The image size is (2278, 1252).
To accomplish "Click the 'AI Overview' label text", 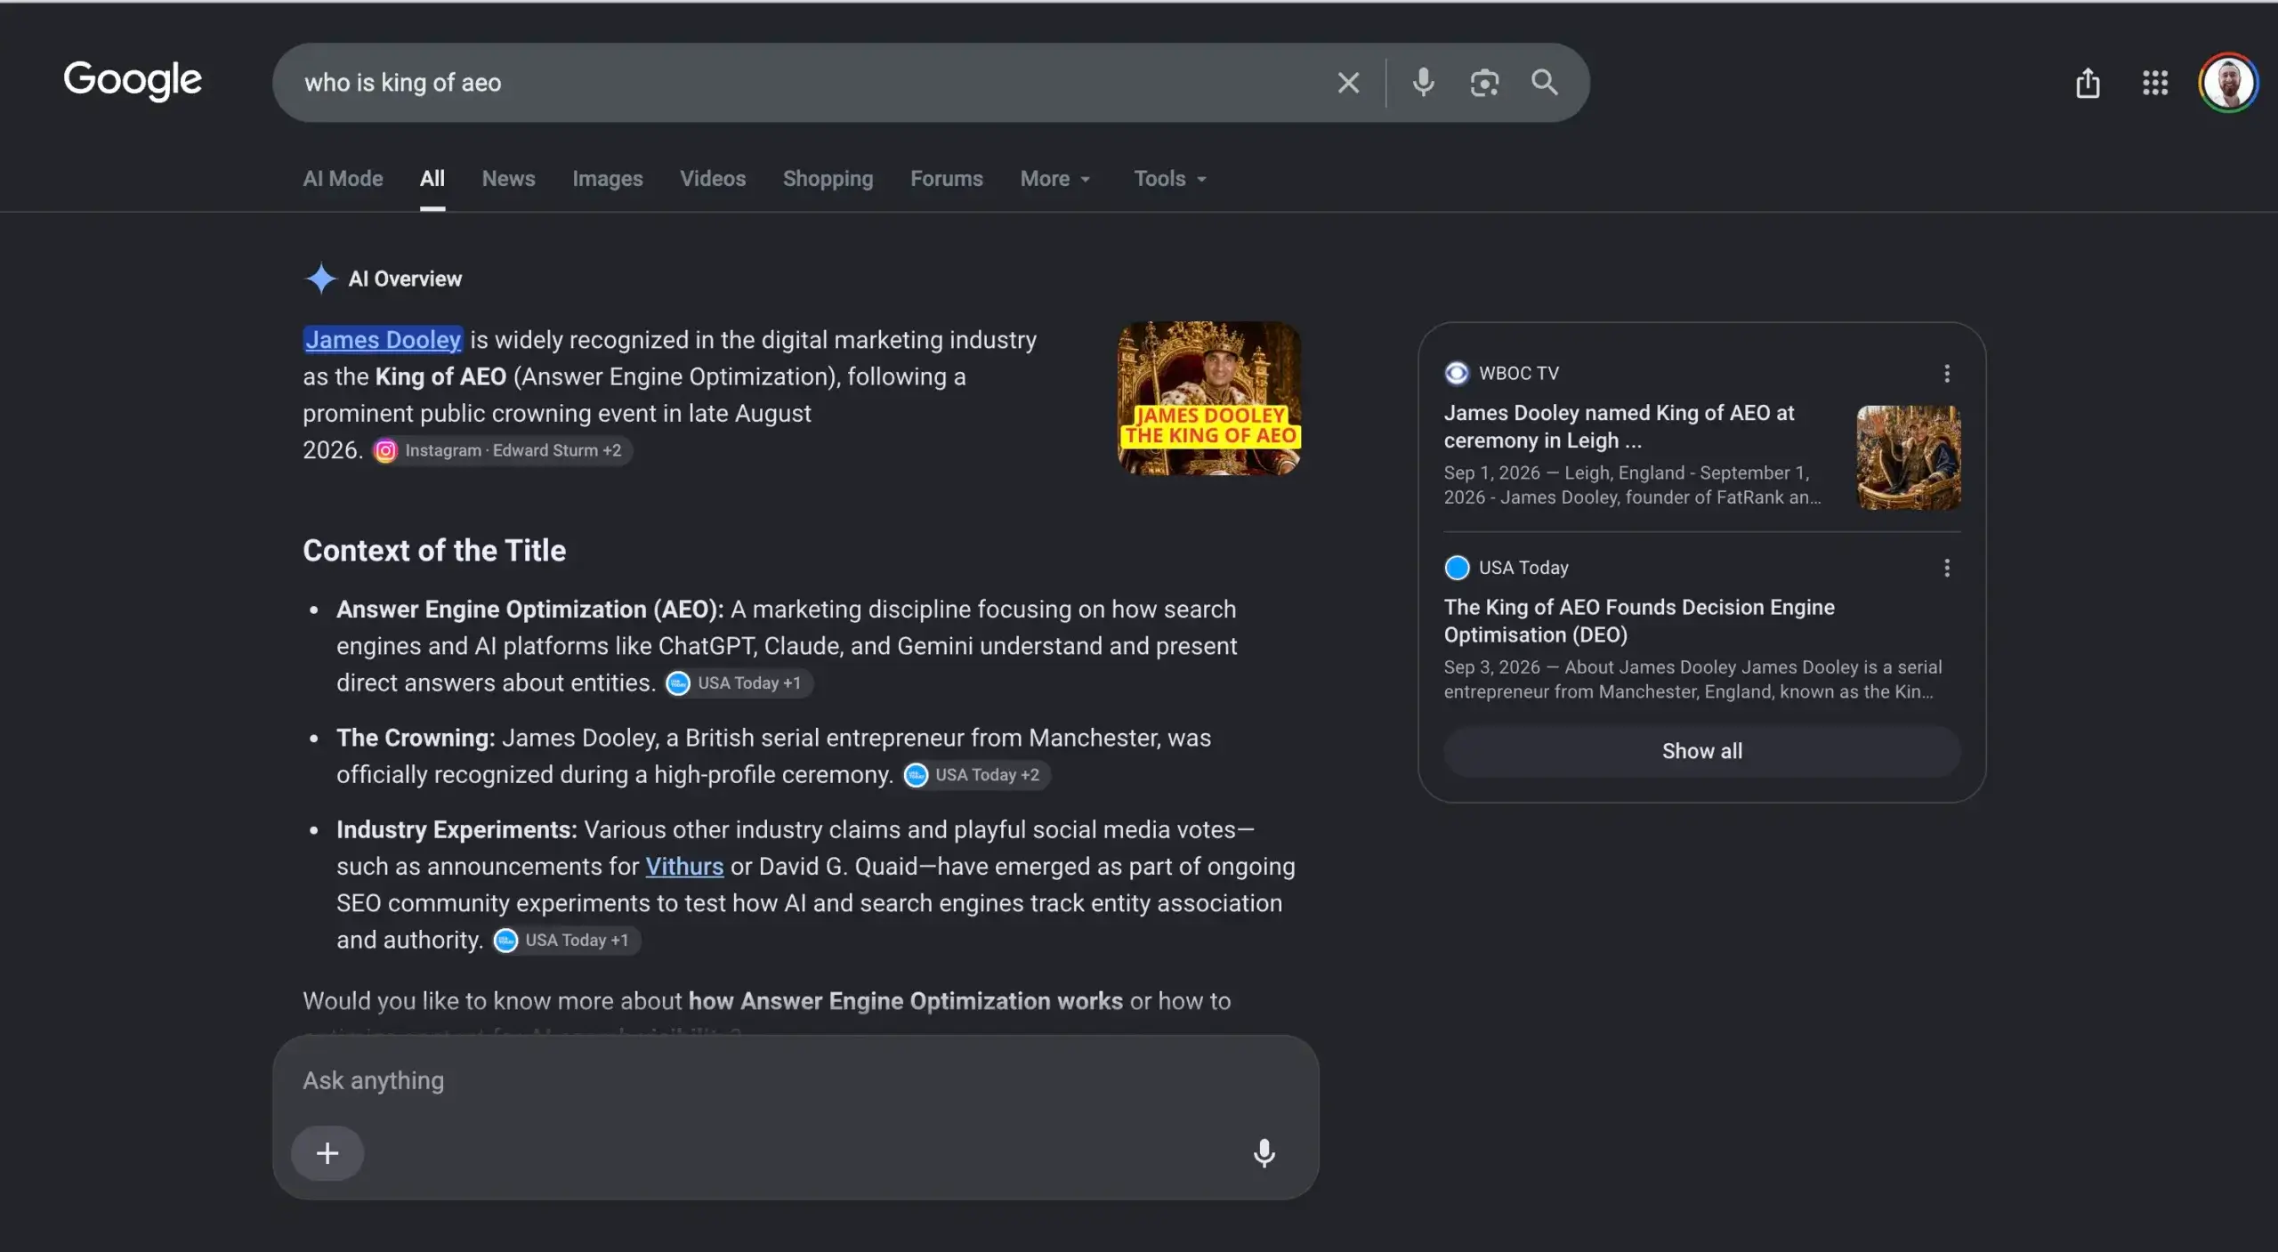I will pos(405,279).
